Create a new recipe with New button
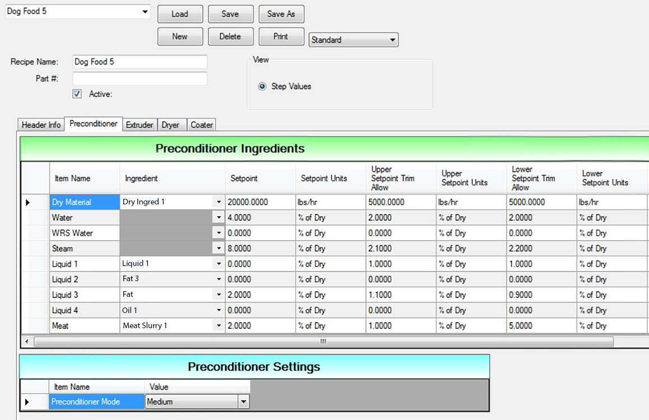The width and height of the screenshot is (649, 420). [x=180, y=36]
